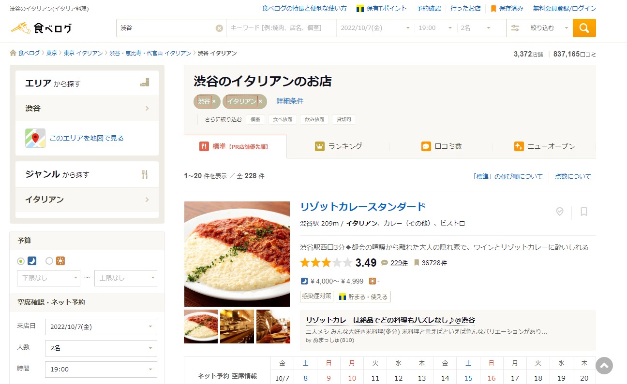This screenshot has height=384, width=627.
Task: Expand the 絞り込む filter dropdown
Action: click(x=539, y=28)
